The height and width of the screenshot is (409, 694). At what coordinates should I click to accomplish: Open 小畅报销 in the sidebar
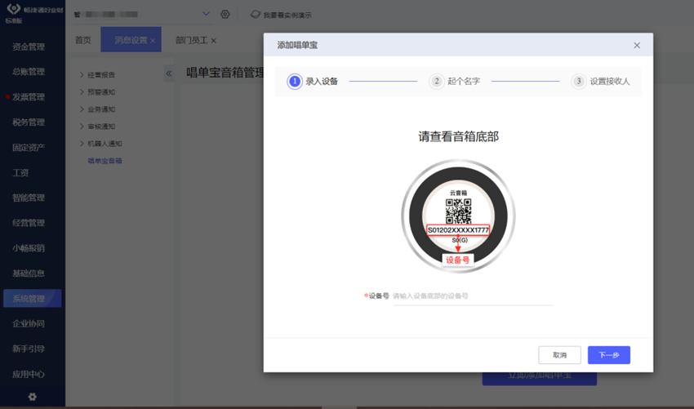tap(29, 248)
